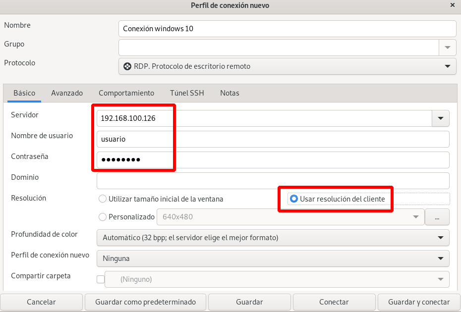This screenshot has width=461, height=312.
Task: Open the Protocolo selection dropdown
Action: coord(447,66)
